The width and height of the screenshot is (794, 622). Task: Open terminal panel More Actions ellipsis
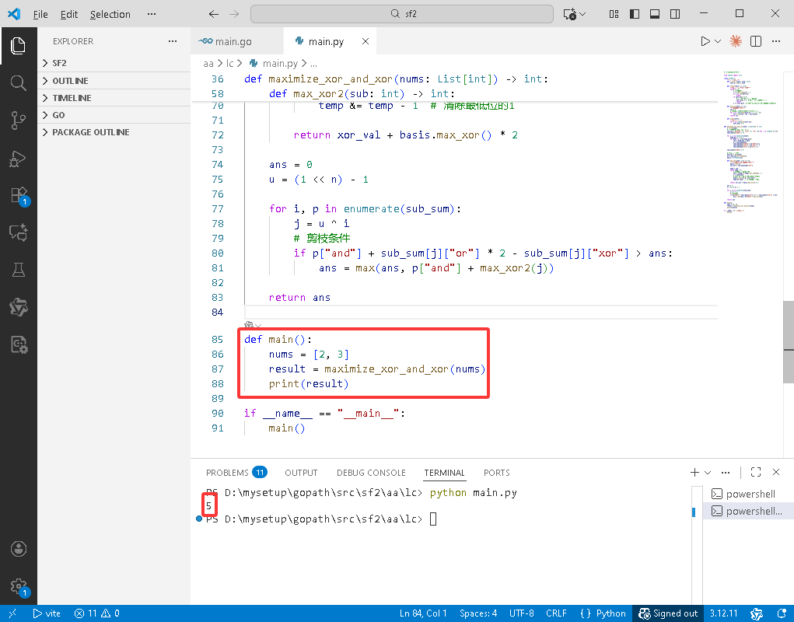pyautogui.click(x=725, y=472)
